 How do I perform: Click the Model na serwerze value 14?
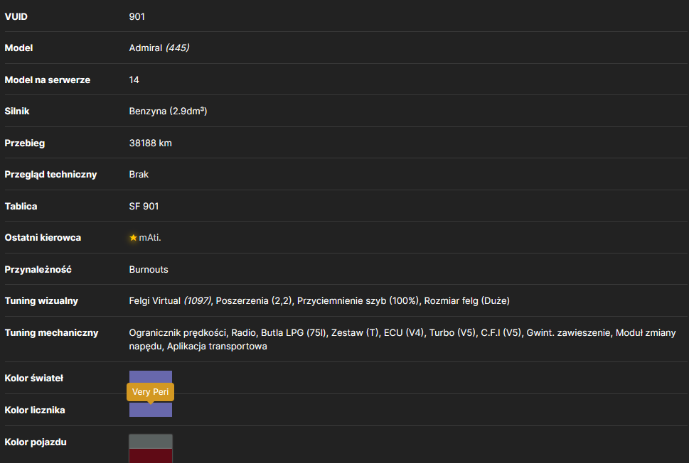click(134, 80)
